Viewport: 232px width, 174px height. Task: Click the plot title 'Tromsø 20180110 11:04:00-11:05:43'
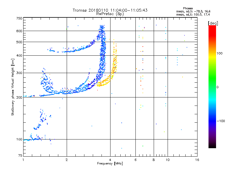110,10
